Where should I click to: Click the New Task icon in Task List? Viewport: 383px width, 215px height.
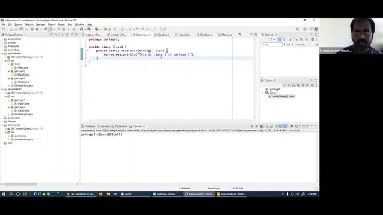[x=271, y=39]
